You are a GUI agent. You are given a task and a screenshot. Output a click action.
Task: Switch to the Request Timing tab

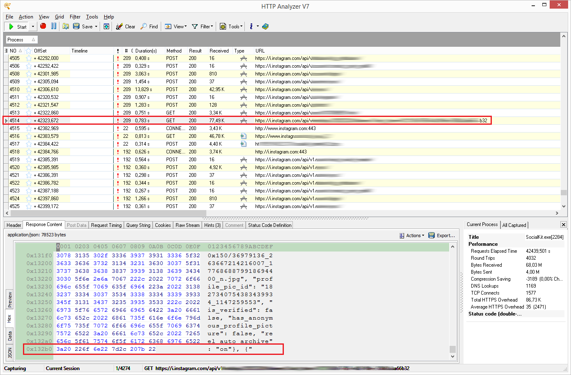click(106, 225)
